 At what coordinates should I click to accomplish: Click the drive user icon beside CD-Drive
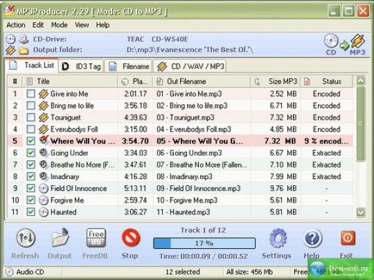tap(24, 39)
